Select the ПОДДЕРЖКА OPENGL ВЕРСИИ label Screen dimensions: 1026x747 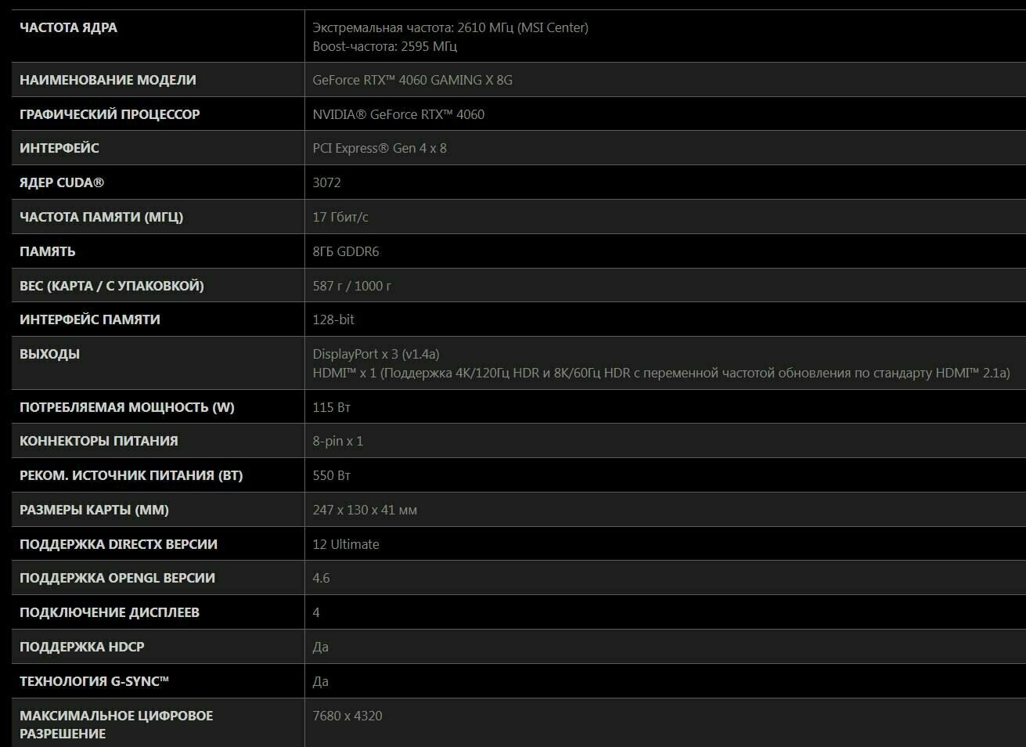click(117, 578)
